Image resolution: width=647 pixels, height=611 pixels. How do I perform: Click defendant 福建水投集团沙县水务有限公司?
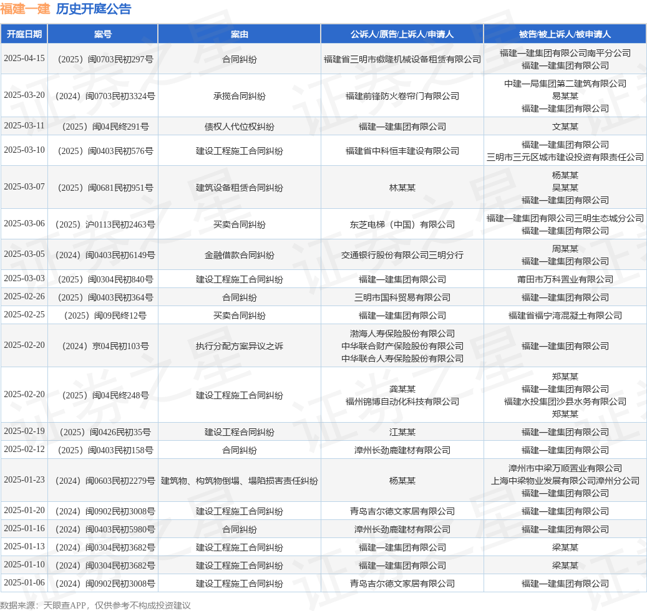(565, 401)
